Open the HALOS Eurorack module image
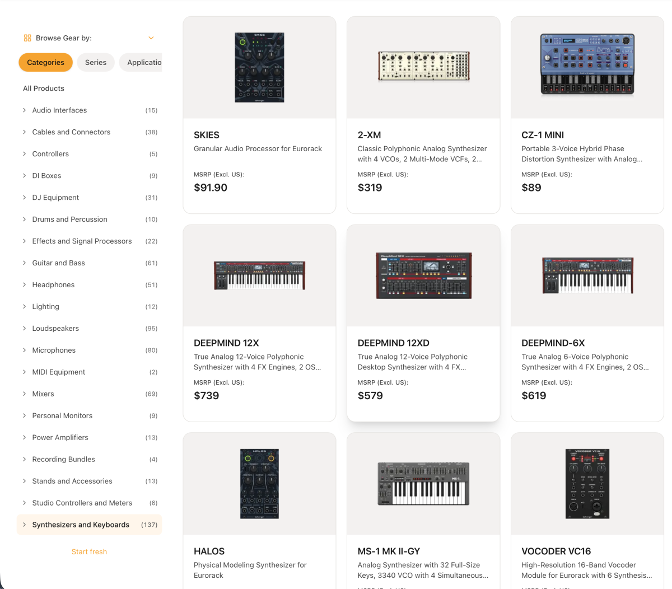The width and height of the screenshot is (672, 589). coord(259,484)
